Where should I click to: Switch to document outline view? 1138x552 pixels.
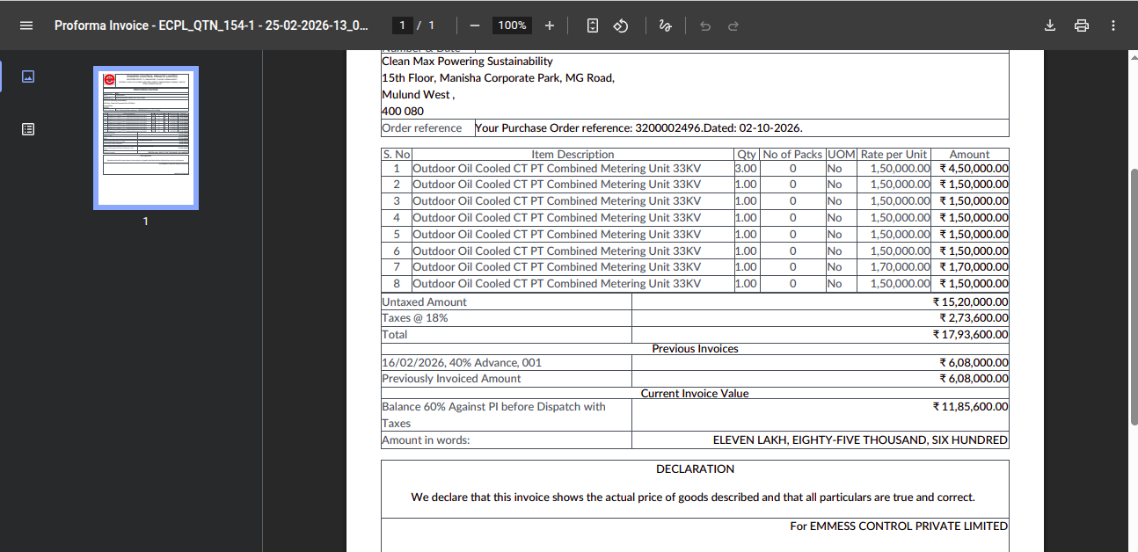(28, 129)
